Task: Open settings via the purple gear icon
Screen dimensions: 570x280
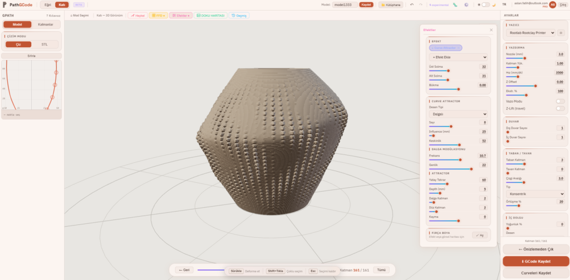Action: pyautogui.click(x=466, y=4)
